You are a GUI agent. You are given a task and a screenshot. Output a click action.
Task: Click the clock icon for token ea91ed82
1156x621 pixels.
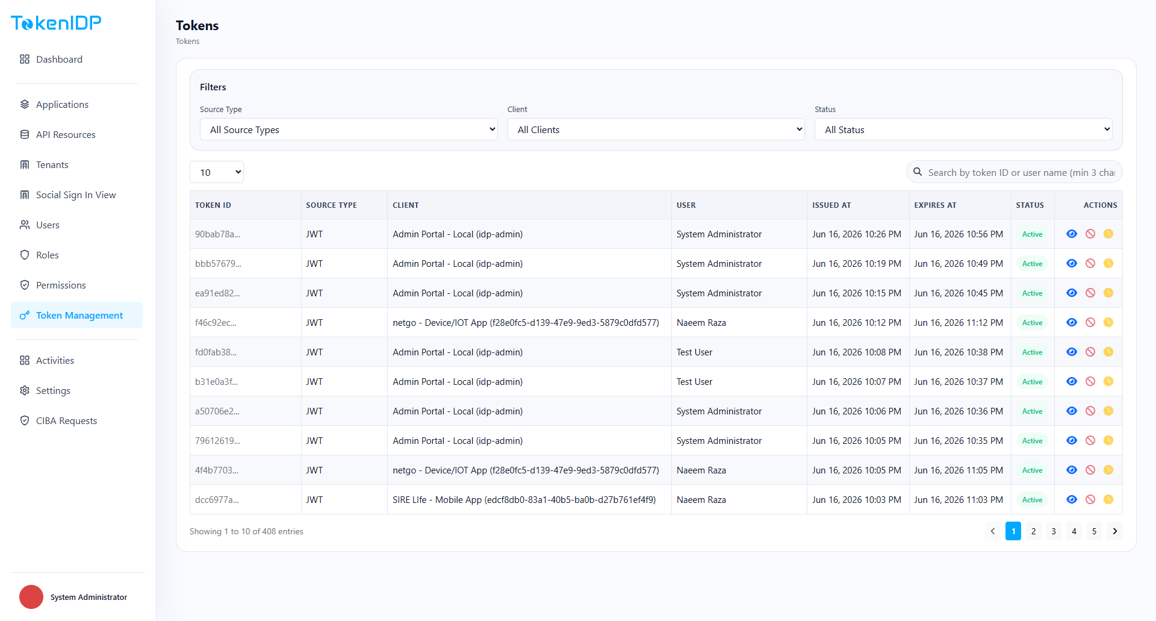[1108, 293]
